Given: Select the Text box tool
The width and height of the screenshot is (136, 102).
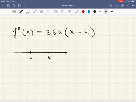Looking at the screenshot, I should click(x=69, y=12).
